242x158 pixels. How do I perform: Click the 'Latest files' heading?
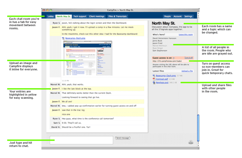158,71
